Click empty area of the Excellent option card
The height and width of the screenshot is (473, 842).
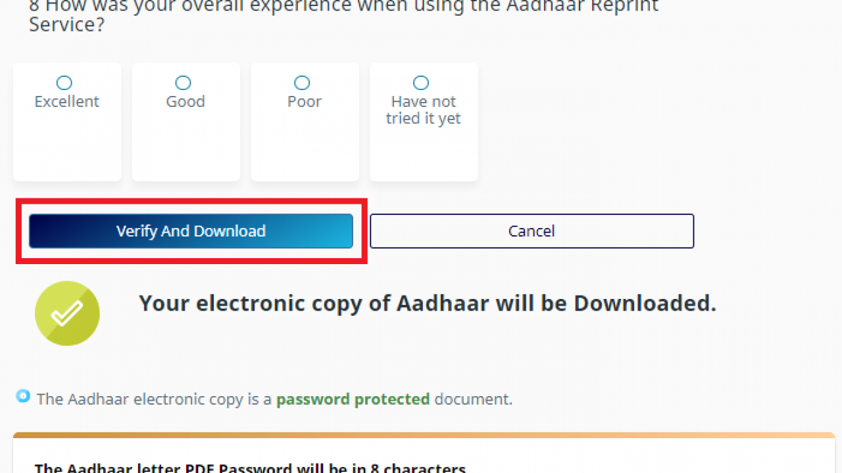[67, 151]
